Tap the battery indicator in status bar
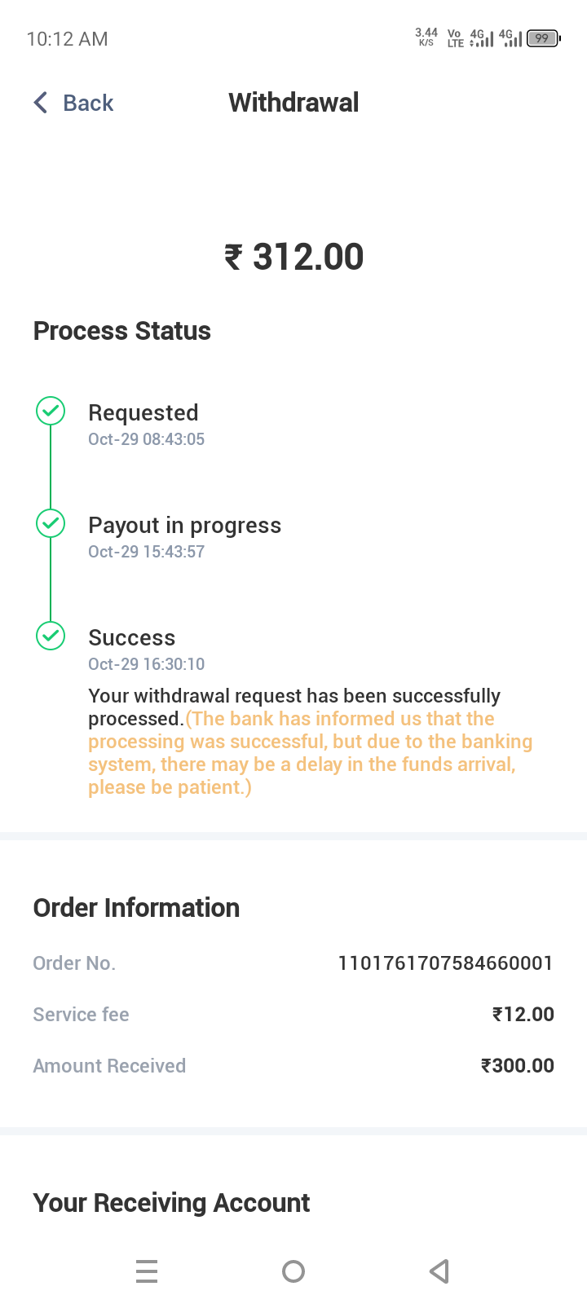 [x=543, y=38]
